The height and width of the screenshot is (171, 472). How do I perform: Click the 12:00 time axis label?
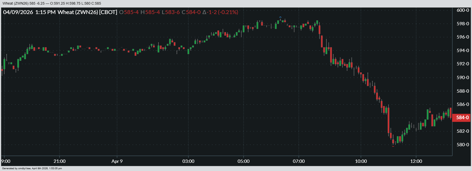click(x=416, y=161)
